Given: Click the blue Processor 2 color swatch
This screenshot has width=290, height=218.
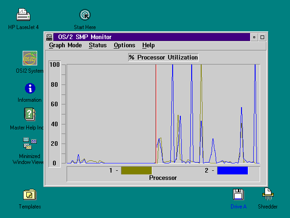Looking at the screenshot, I should (x=232, y=171).
